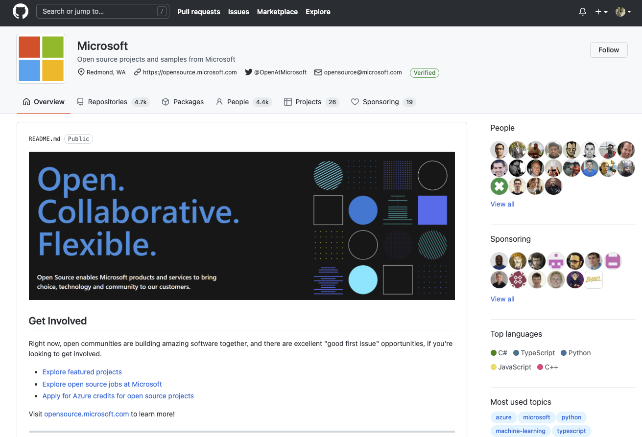Select the Overview tab
Viewport: 642px width, 437px height.
pos(44,102)
